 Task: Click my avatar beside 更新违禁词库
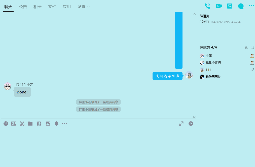click(189, 75)
